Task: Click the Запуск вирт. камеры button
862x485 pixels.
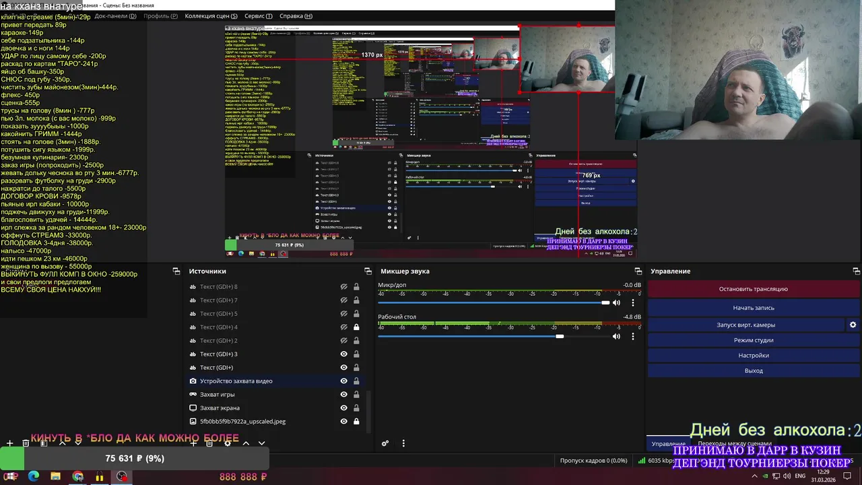Action: [x=745, y=325]
